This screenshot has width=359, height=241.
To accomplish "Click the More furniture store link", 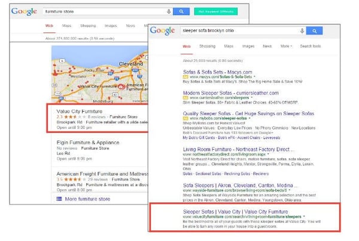I will (87, 199).
